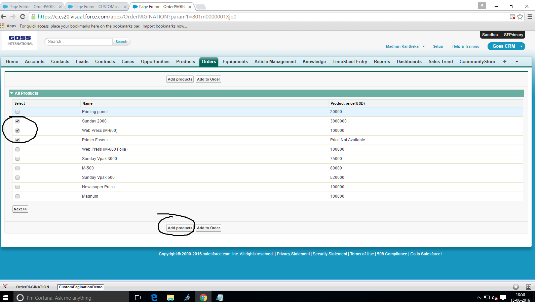Viewport: 538px width, 302px height.
Task: Click the bottom Add to Order button
Action: click(208, 228)
